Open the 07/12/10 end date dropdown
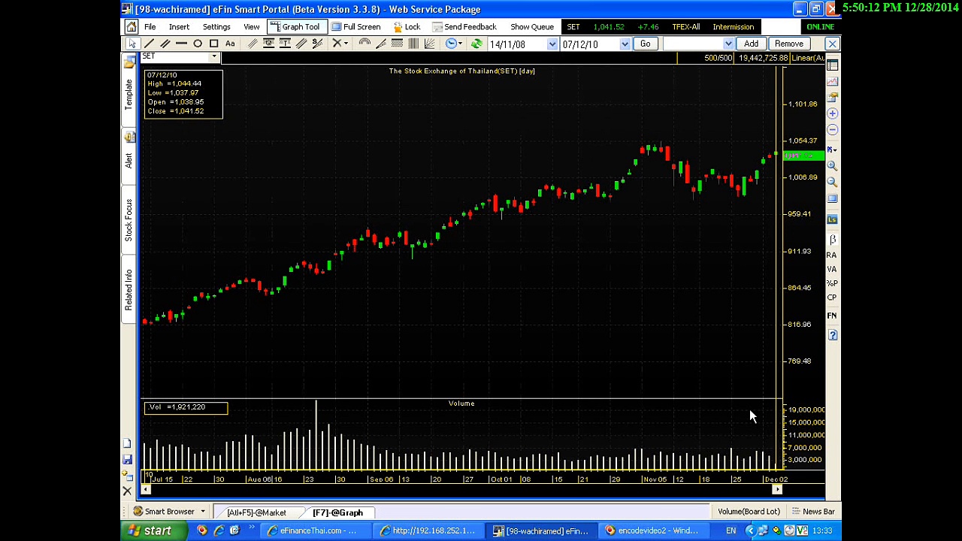962x541 pixels. pyautogui.click(x=625, y=44)
